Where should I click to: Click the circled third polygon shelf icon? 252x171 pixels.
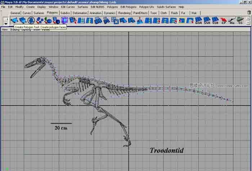(31, 21)
